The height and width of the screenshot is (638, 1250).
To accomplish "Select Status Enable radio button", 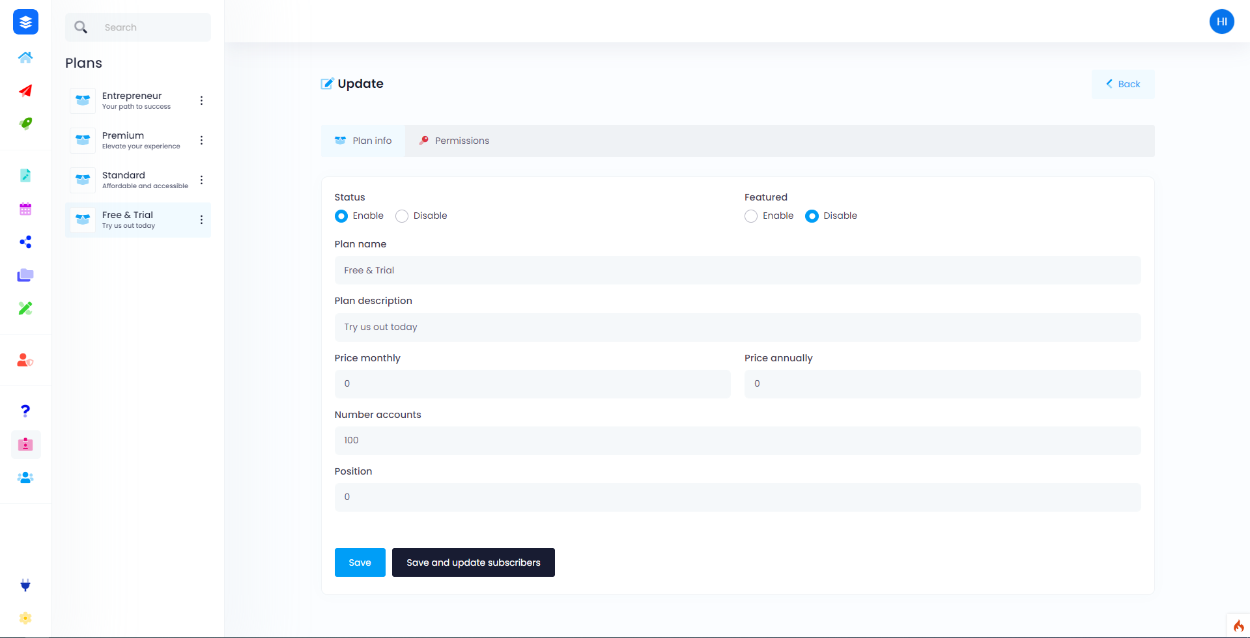I will (341, 216).
